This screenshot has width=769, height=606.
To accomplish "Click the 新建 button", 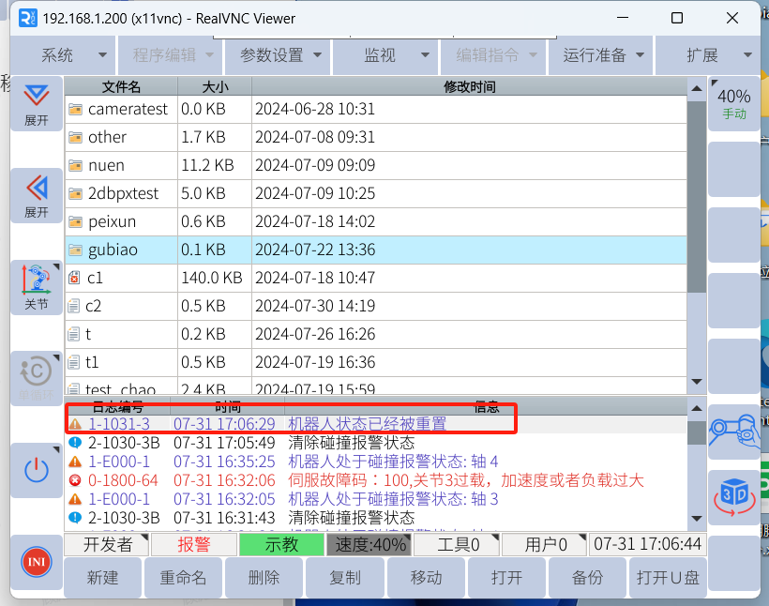I will pyautogui.click(x=103, y=578).
